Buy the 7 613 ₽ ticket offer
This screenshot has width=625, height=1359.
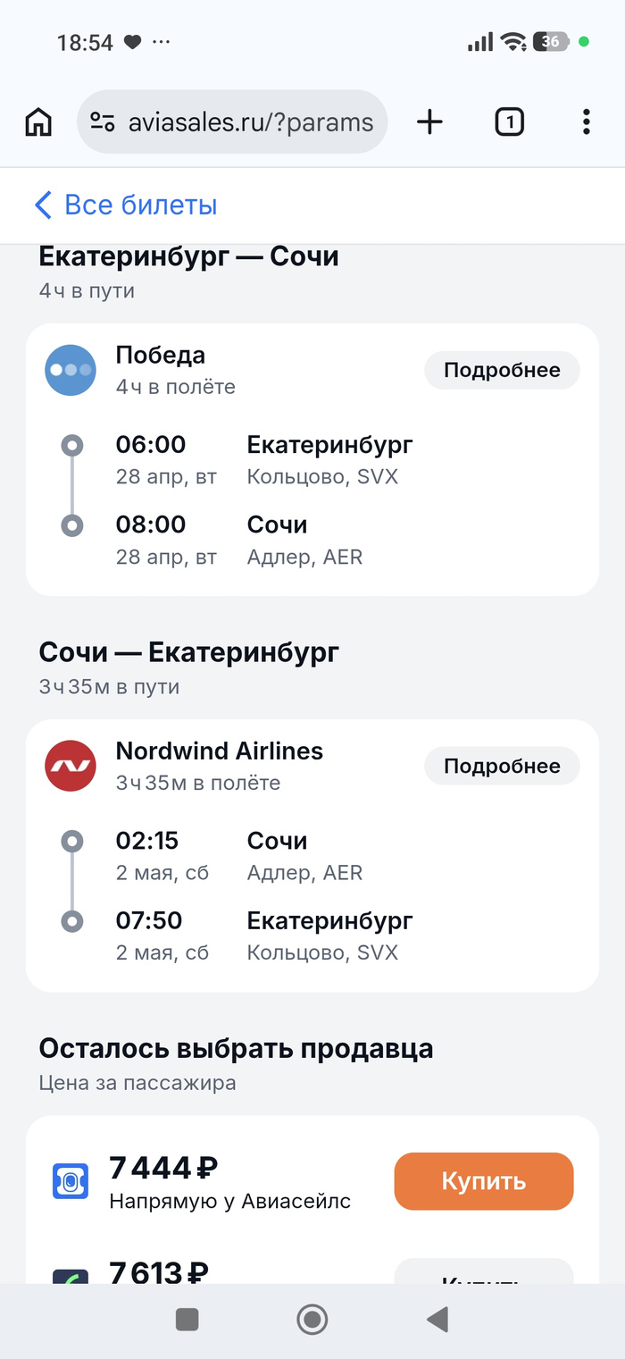coord(483,1275)
